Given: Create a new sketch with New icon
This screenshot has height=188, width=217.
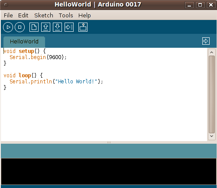Looking at the screenshot, I should (34, 27).
